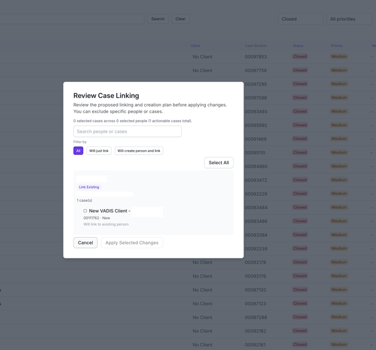The width and height of the screenshot is (376, 350).
Task: Click case number 00092178
Action: pyautogui.click(x=255, y=262)
